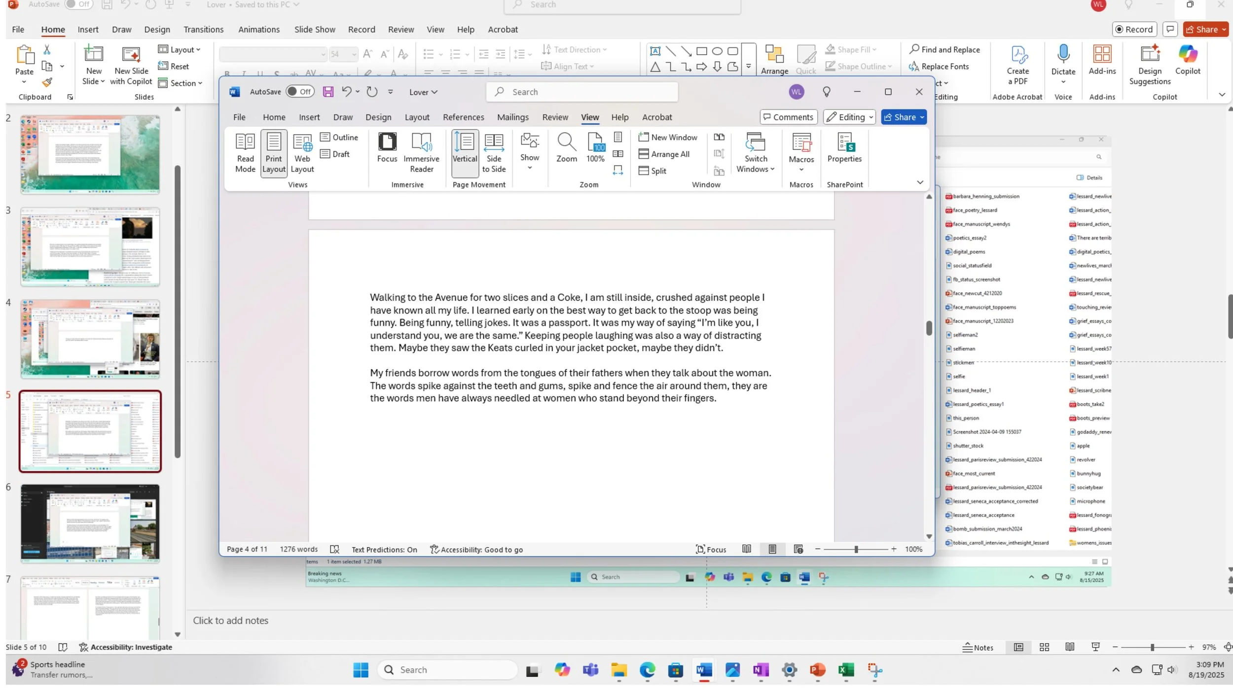Image resolution: width=1233 pixels, height=693 pixels.
Task: Open the Macros dropdown in Word
Action: (x=801, y=152)
